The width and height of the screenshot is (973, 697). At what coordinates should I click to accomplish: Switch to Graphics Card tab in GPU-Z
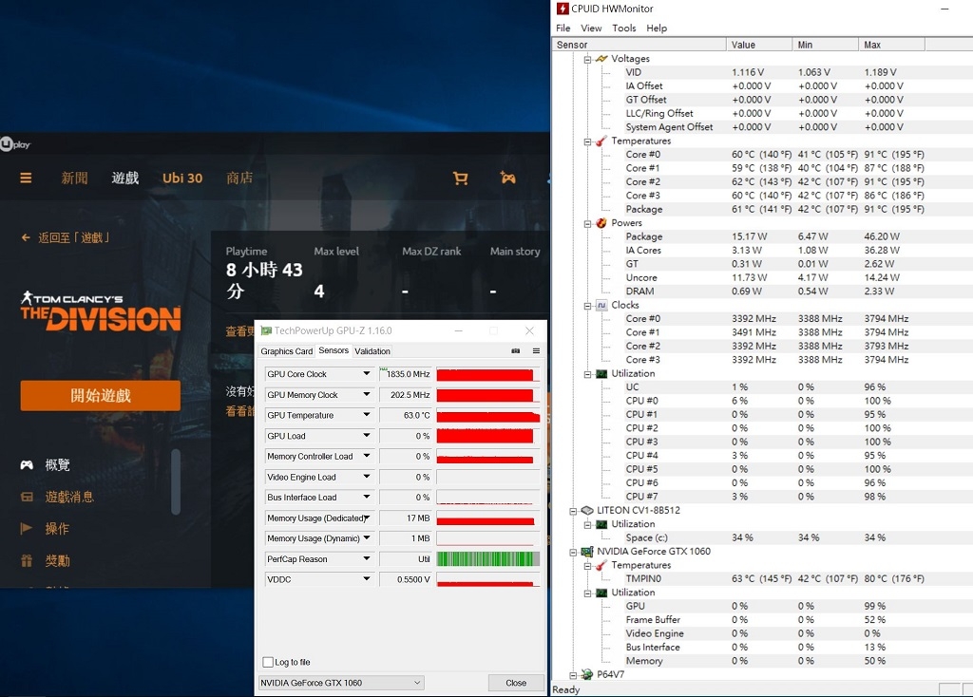click(287, 351)
